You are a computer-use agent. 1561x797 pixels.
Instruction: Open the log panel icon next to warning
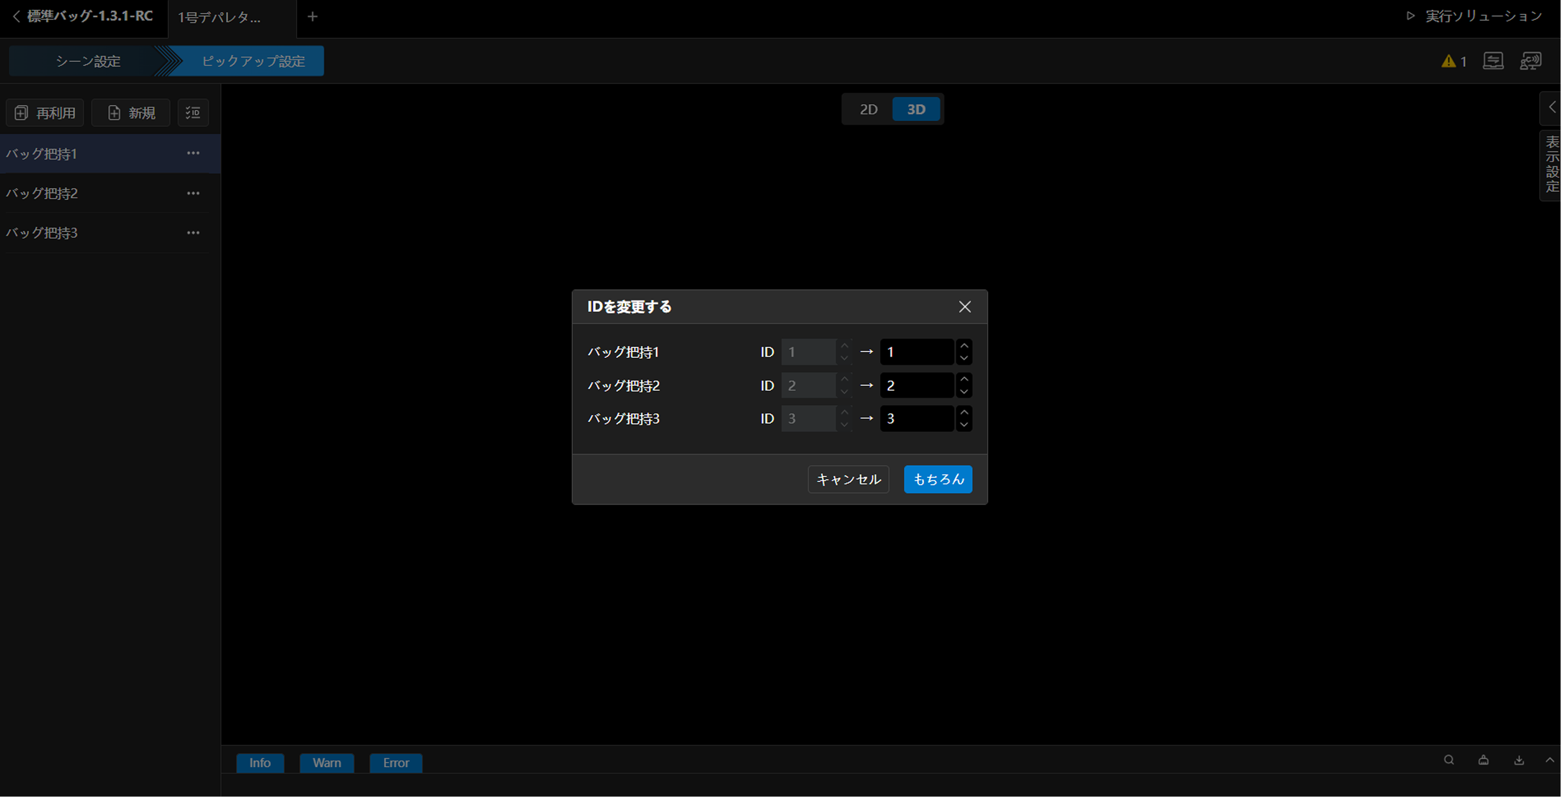coord(1492,61)
